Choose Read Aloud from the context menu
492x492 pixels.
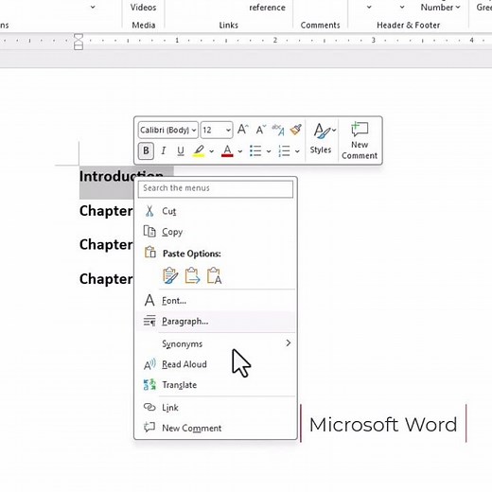(216, 364)
